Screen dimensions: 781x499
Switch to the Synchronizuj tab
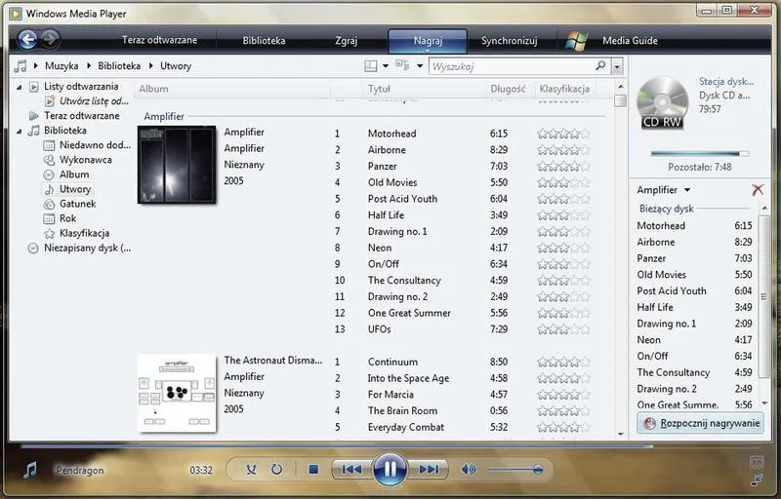point(509,41)
